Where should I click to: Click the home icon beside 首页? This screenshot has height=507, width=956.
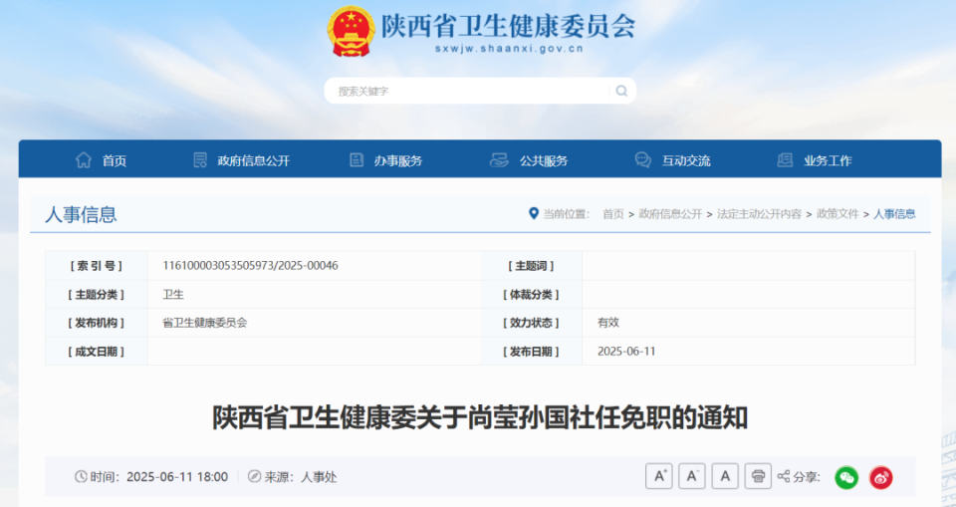[84, 159]
